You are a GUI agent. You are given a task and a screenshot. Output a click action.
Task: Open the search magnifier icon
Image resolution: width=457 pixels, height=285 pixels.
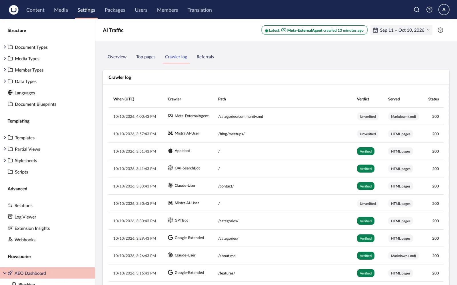(x=417, y=10)
